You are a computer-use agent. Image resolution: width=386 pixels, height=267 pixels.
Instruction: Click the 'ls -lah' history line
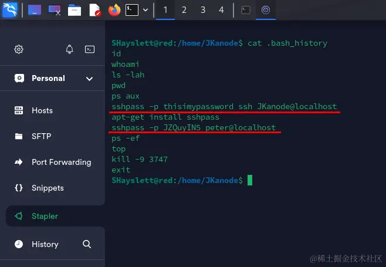tap(128, 75)
